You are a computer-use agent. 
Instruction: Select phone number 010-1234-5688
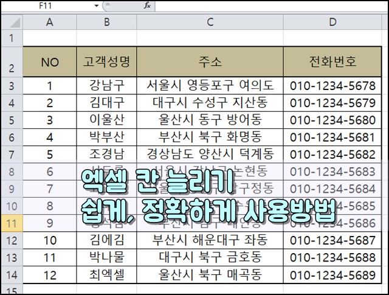click(332, 257)
